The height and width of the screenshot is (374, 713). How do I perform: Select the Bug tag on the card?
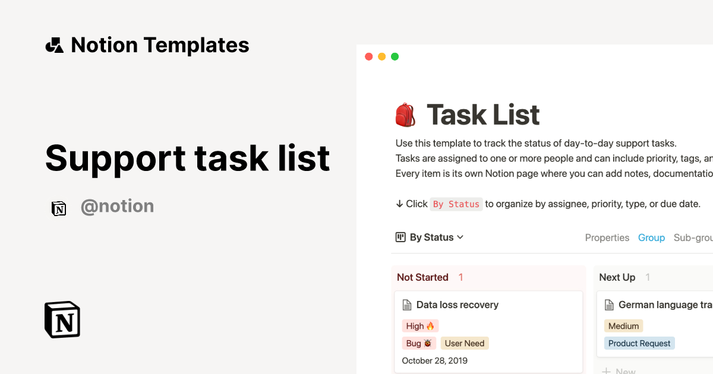(x=419, y=343)
